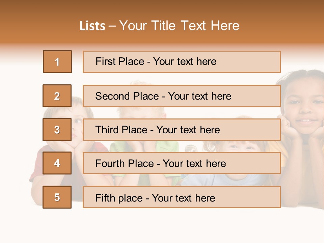Click the word 'Fourth' in the list
This screenshot has width=324, height=243.
[110, 164]
